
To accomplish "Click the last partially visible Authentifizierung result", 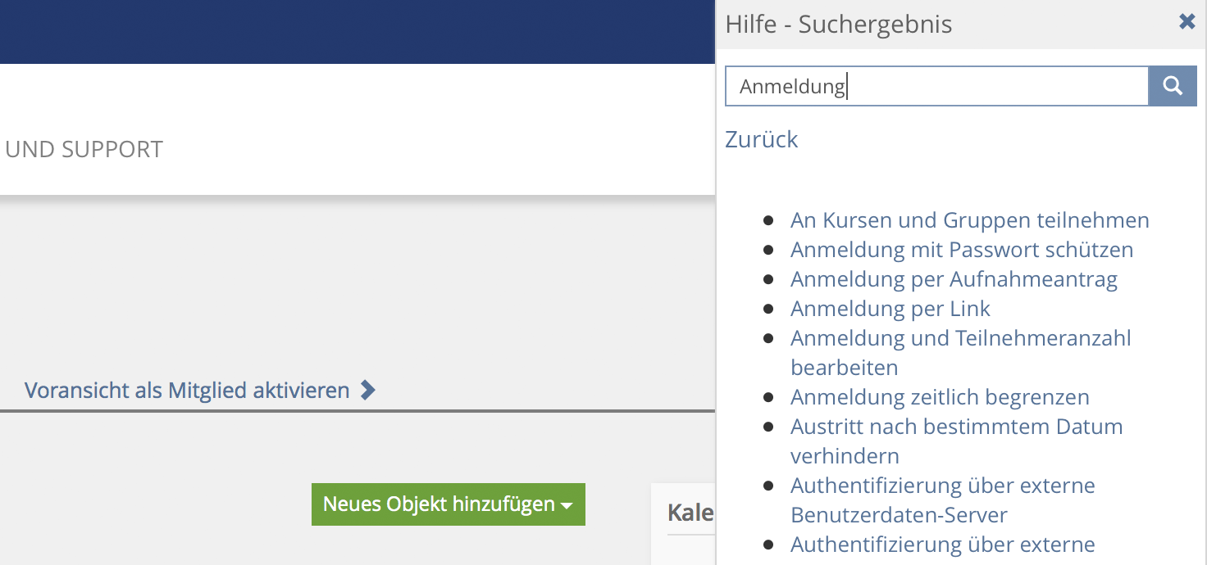I will [x=942, y=545].
